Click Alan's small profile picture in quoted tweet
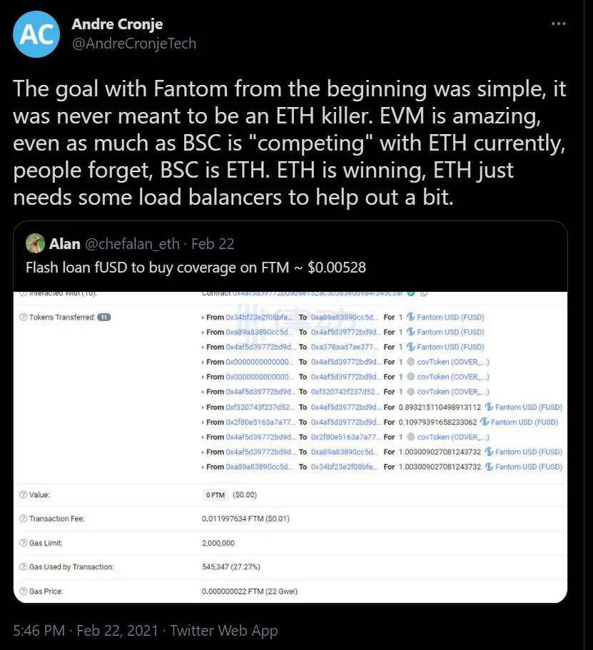The height and width of the screenshot is (650, 593). coord(36,245)
